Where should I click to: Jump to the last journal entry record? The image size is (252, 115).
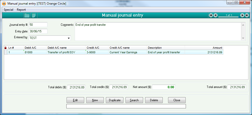click(247, 15)
